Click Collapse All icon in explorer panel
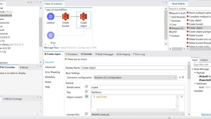The width and height of the screenshot is (211, 119). (x=28, y=2)
